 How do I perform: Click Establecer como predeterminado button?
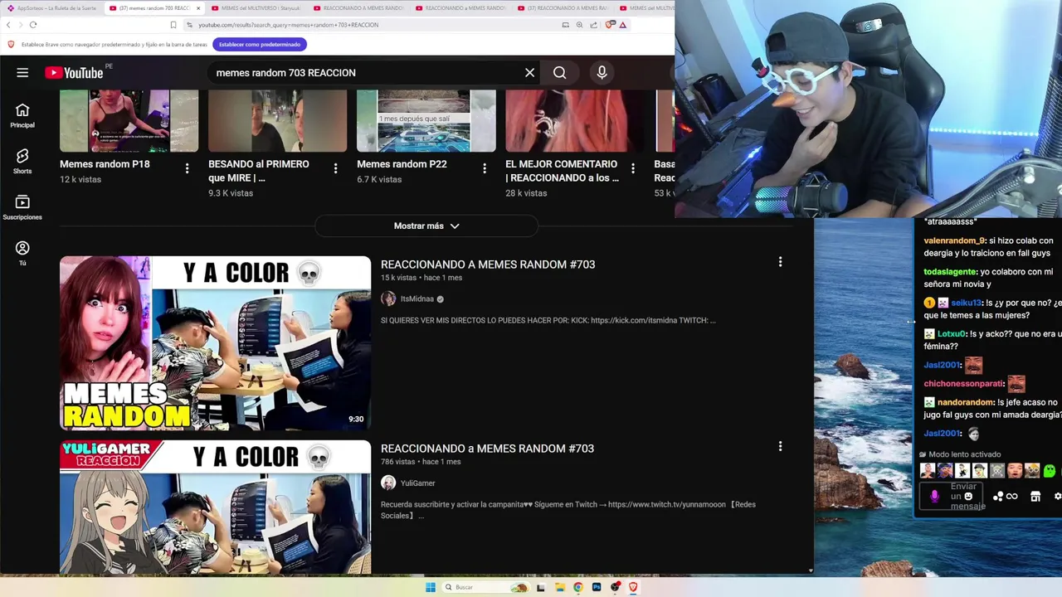click(x=260, y=44)
